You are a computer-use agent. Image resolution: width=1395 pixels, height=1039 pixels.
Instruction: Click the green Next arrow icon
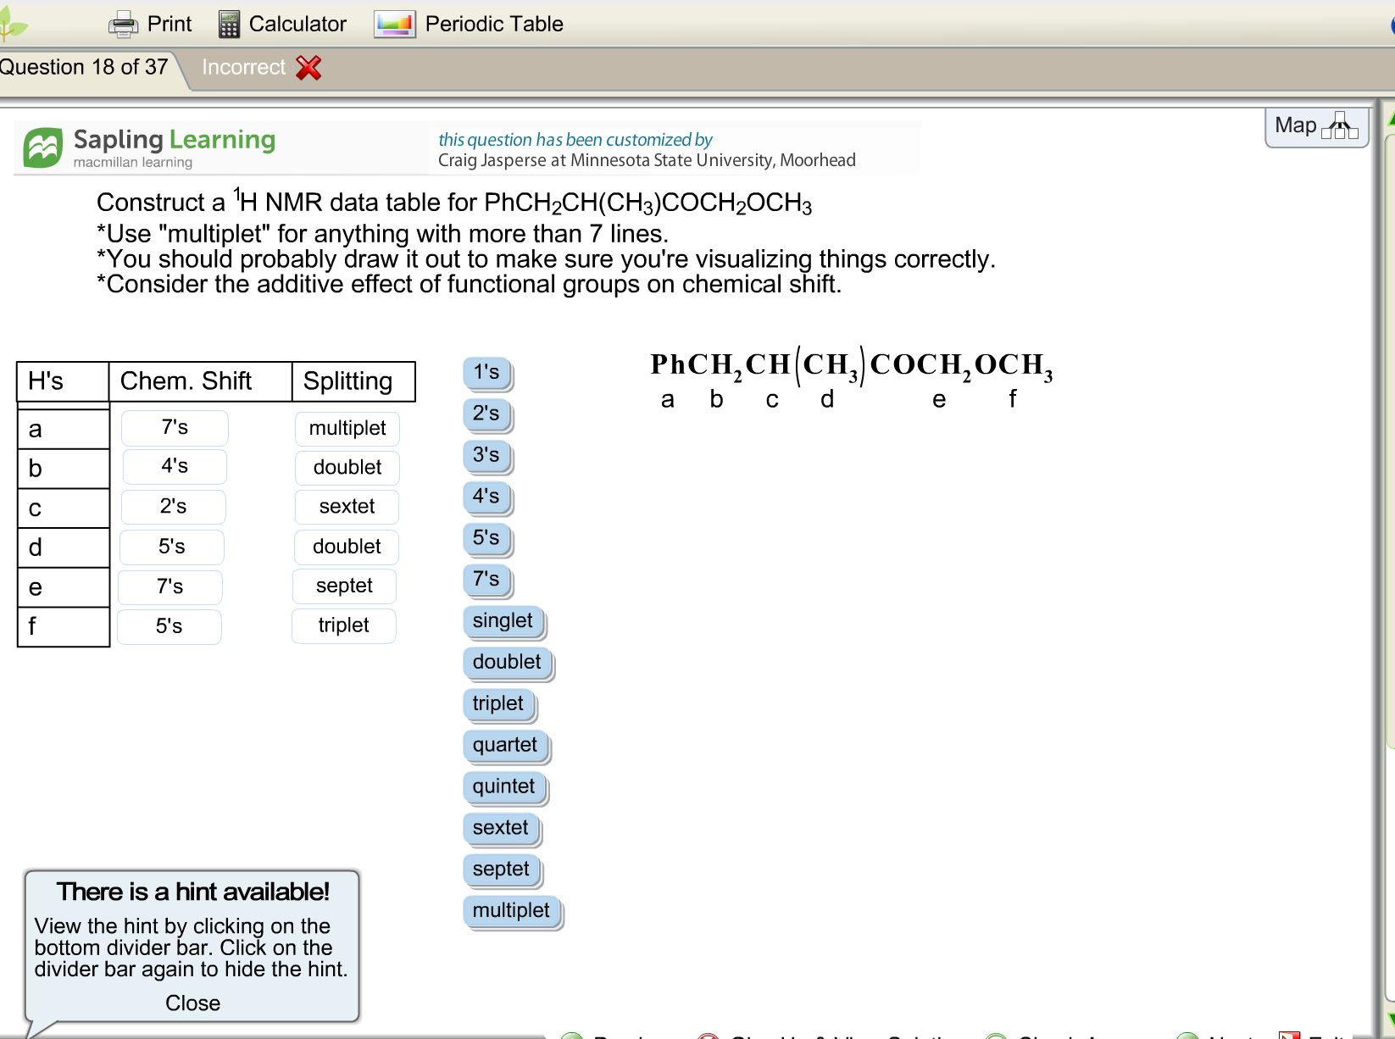click(x=1187, y=1036)
